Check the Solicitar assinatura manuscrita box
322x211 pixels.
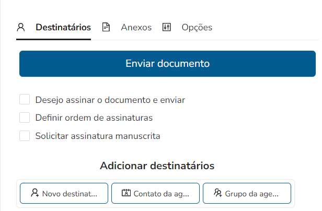point(25,136)
